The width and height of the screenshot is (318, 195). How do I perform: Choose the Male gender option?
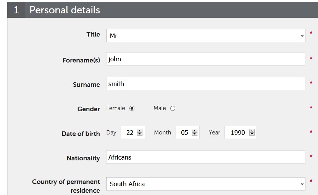point(173,109)
